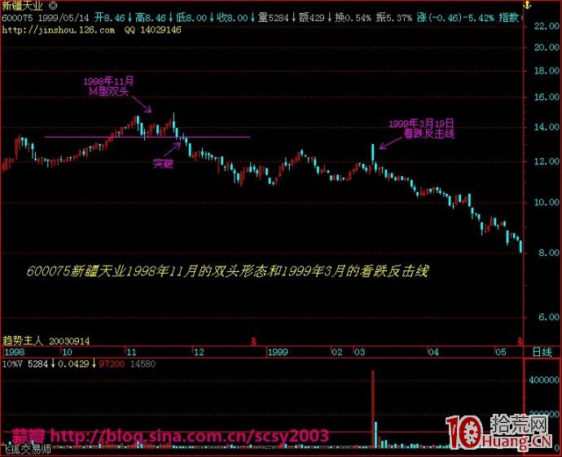Click stock code and date 600075 1999/05/14
Viewport: 562px width, 457px height.
[x=45, y=18]
